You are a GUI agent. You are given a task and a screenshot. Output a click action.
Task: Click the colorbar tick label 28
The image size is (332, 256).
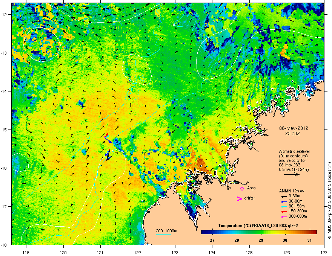click(x=237, y=240)
